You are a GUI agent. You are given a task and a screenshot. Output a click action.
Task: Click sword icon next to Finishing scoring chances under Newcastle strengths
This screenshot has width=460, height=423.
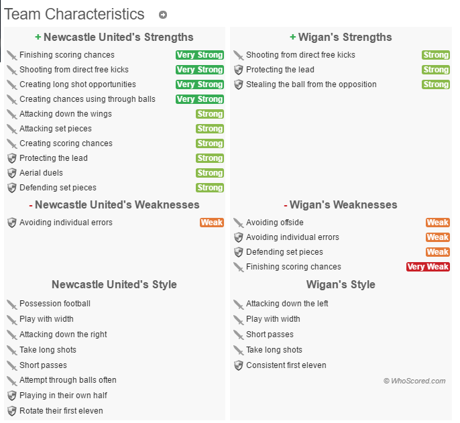[12, 55]
